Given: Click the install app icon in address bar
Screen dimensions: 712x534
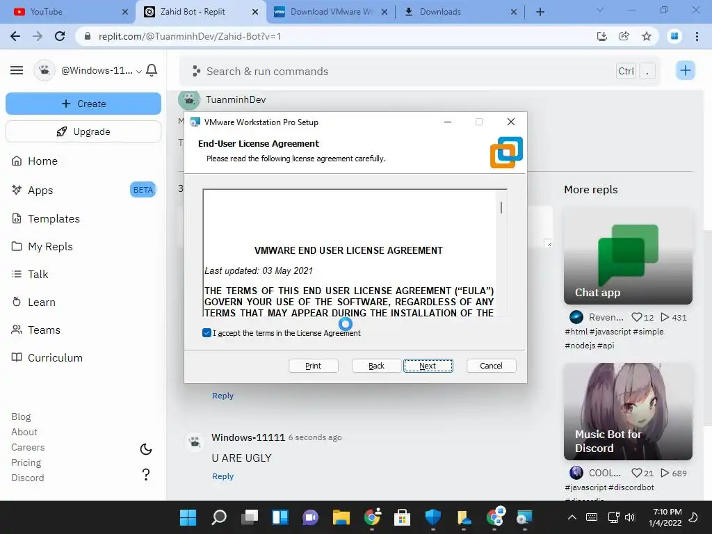Looking at the screenshot, I should tap(602, 36).
